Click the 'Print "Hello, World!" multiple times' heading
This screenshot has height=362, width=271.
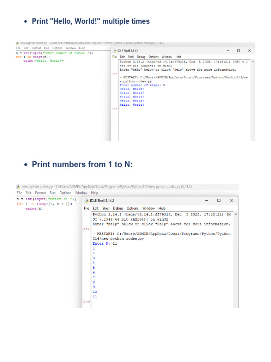(x=91, y=21)
